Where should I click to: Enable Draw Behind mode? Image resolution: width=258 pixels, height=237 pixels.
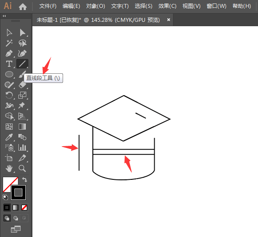16,218
